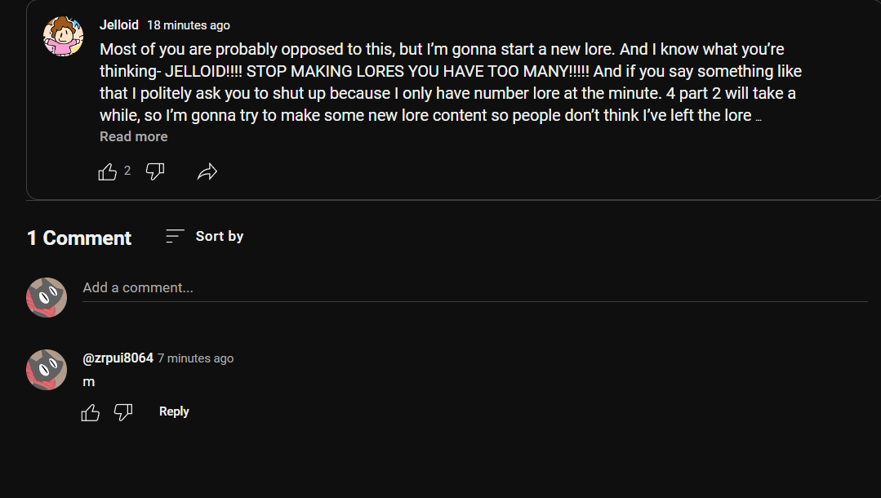Share Jelloid's post with arrow icon
Image resolution: width=881 pixels, height=498 pixels.
coord(207,171)
